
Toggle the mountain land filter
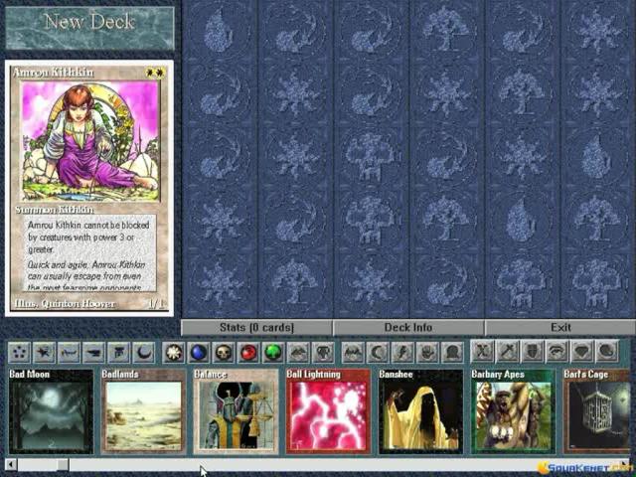point(298,352)
